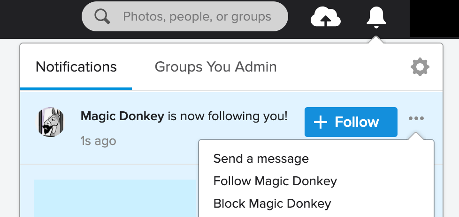Focus the Photos, people, or groups field
Image resolution: width=459 pixels, height=217 pixels.
click(197, 17)
